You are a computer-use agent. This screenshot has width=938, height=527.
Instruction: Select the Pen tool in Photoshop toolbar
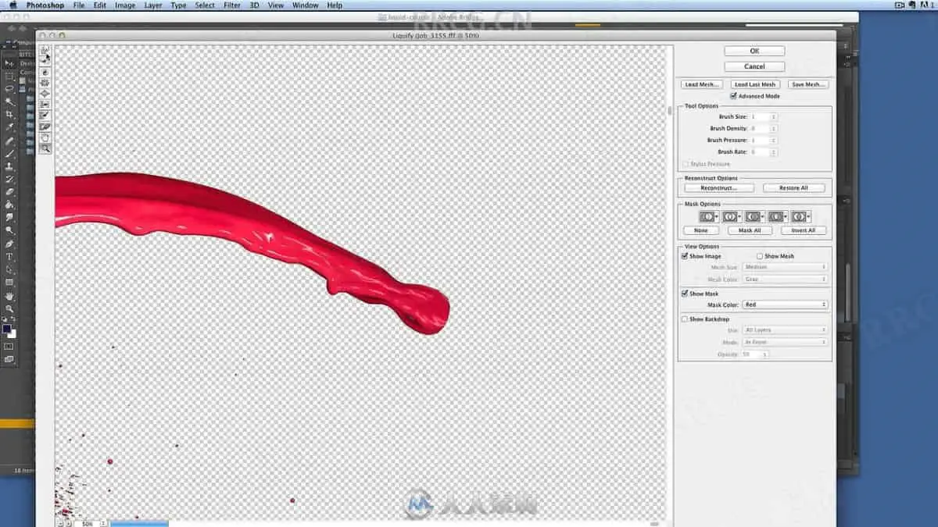(x=9, y=244)
